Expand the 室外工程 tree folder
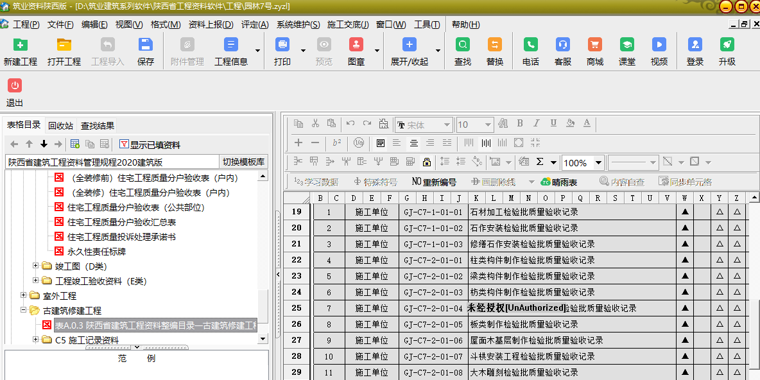Screen dimensions: 760x380 click(24, 296)
